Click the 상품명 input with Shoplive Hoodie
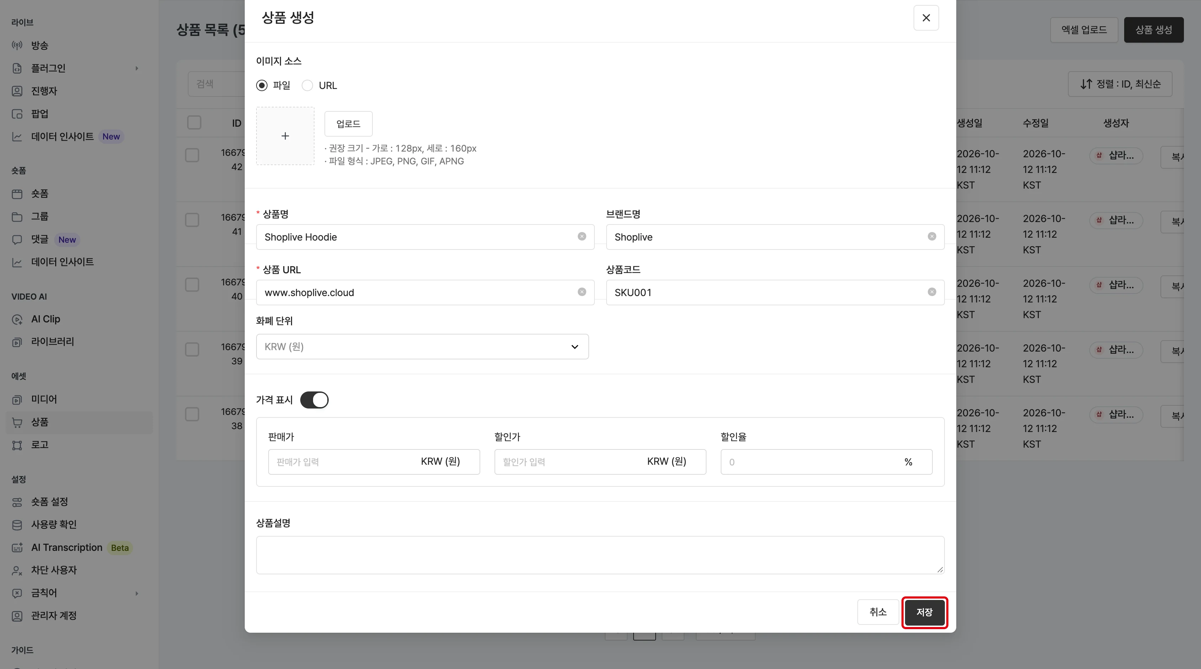Viewport: 1201px width, 669px height. (425, 237)
